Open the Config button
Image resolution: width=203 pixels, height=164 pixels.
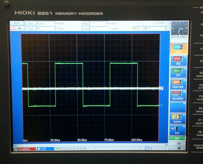pos(160,23)
